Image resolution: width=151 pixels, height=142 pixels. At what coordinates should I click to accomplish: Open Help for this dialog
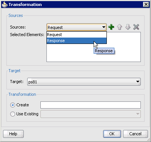[x=13, y=134]
